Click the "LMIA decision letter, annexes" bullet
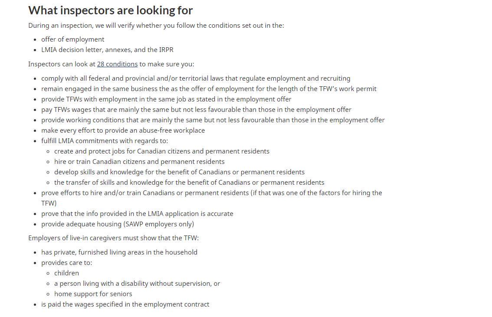The height and width of the screenshot is (317, 492). pyautogui.click(x=107, y=50)
